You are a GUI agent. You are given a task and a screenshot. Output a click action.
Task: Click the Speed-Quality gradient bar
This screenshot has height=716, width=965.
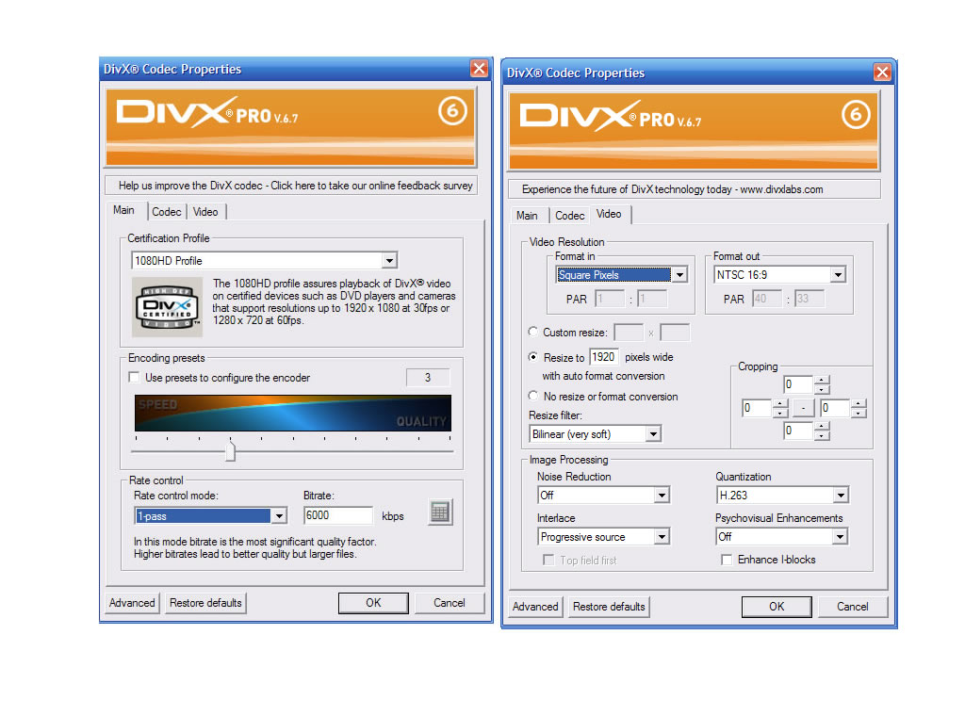(x=293, y=413)
